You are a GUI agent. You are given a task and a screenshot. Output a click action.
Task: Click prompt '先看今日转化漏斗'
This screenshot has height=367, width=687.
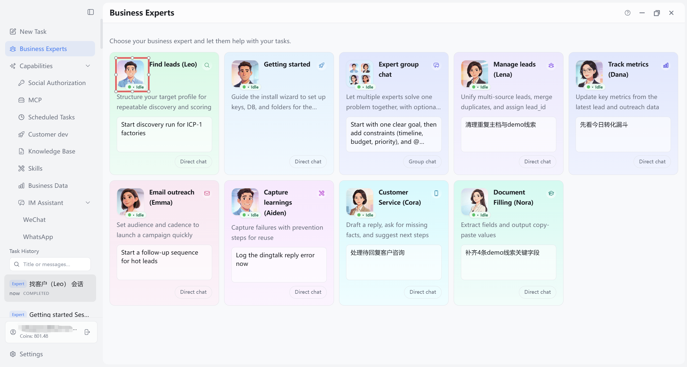[x=623, y=134]
